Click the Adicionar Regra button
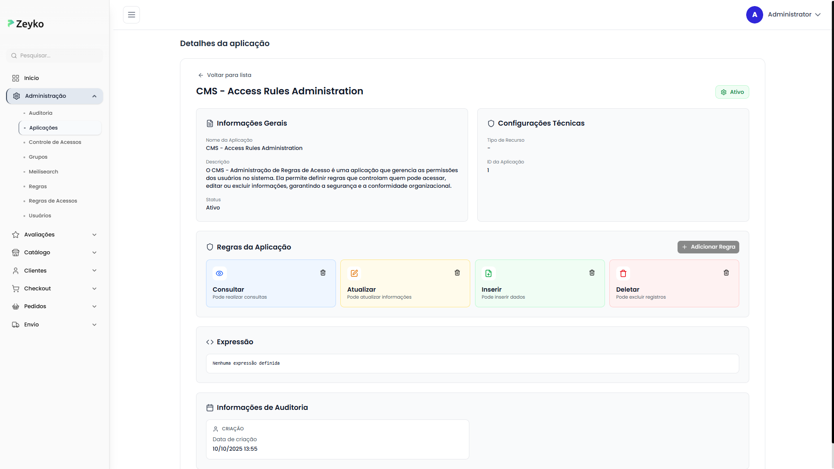The width and height of the screenshot is (834, 469). click(x=708, y=247)
